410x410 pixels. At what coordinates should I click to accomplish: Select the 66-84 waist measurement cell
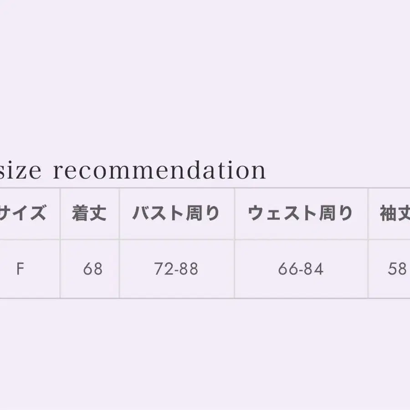(301, 269)
